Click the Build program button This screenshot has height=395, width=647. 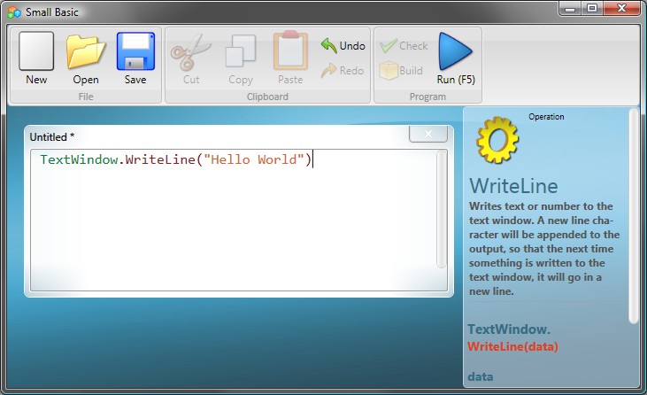point(401,71)
